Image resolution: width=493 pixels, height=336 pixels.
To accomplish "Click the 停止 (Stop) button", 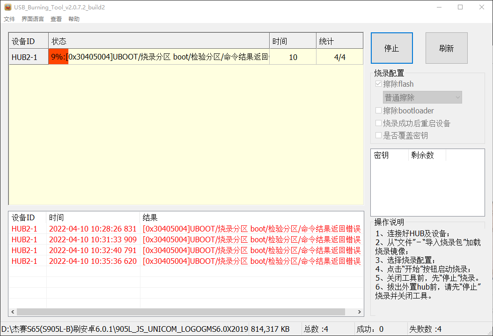I will pyautogui.click(x=391, y=48).
